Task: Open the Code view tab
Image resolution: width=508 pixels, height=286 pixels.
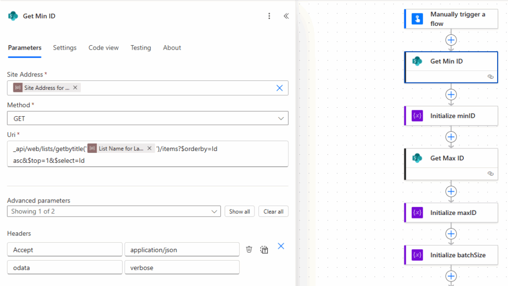Action: tap(104, 48)
